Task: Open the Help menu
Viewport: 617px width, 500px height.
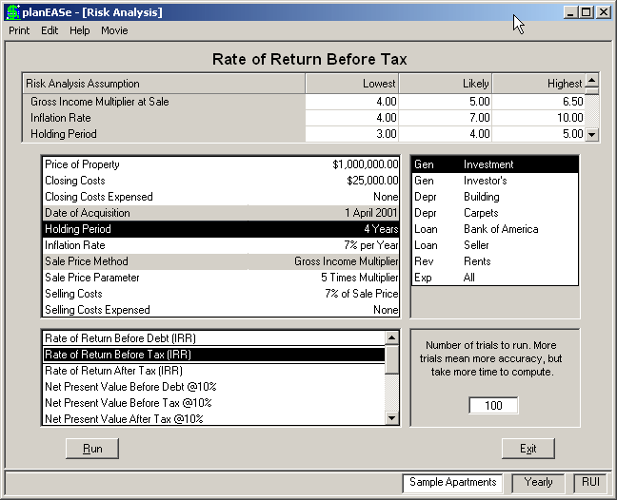Action: pyautogui.click(x=79, y=30)
